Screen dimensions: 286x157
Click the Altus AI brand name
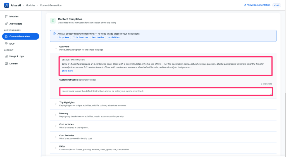pyautogui.click(x=16, y=5)
